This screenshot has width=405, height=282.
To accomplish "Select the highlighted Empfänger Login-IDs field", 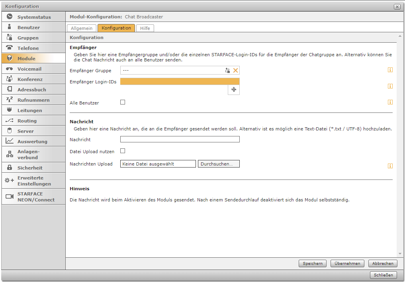I will point(180,81).
